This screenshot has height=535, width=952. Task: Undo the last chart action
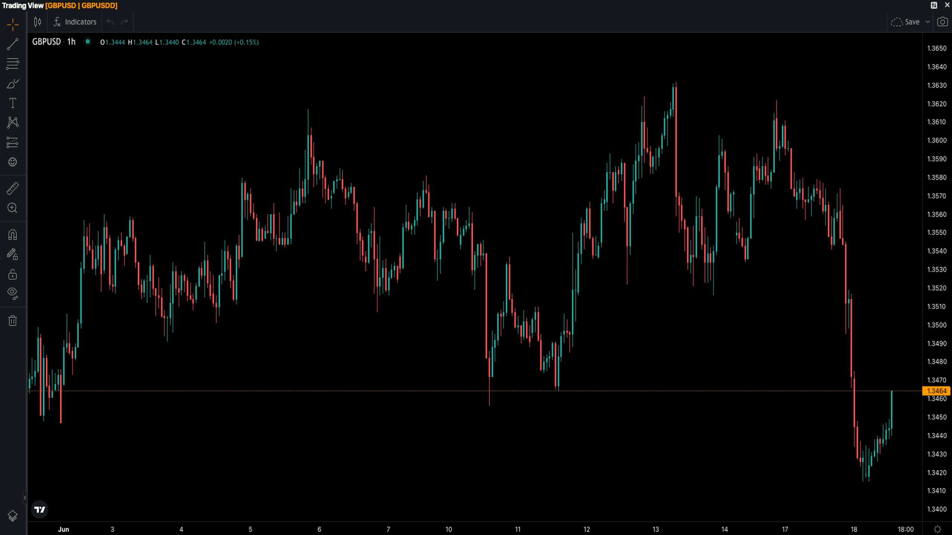pos(110,22)
